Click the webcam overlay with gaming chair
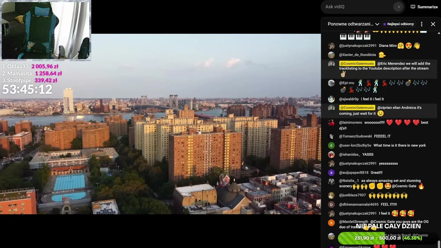This screenshot has width=441, height=248. 46,30
